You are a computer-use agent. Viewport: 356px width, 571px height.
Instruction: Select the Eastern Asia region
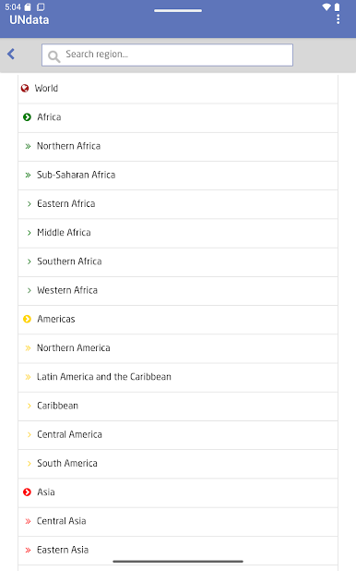178,551
